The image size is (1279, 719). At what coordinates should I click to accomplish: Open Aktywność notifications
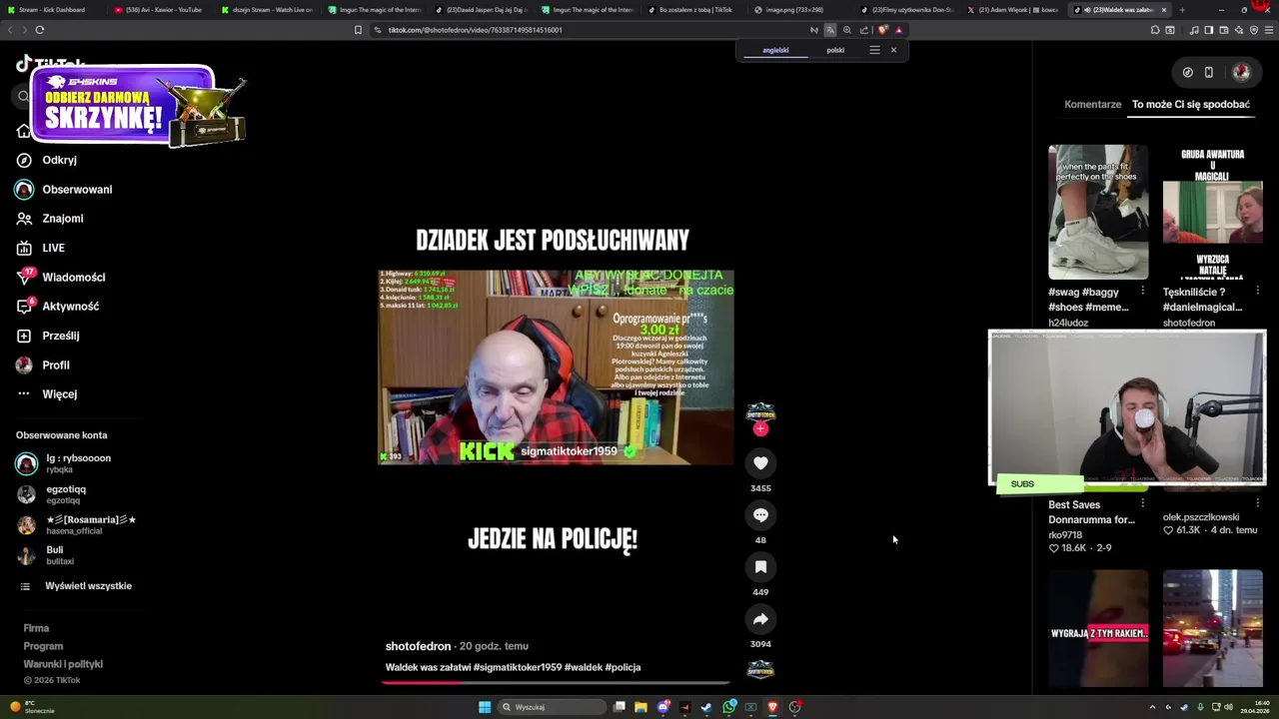coord(70,307)
